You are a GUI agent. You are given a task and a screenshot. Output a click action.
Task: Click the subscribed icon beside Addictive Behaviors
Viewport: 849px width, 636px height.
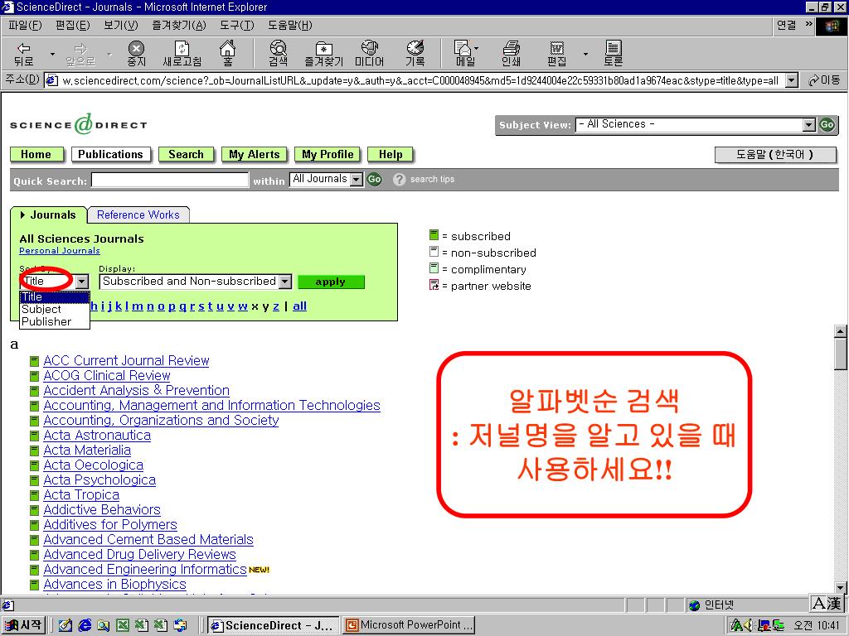coord(35,510)
